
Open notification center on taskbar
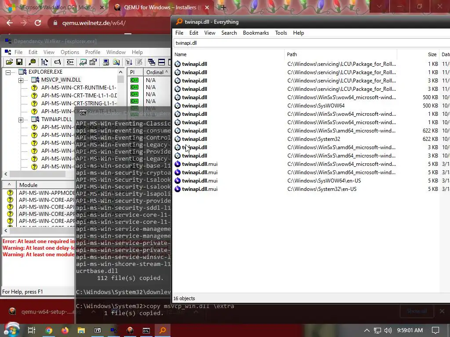coord(435,330)
